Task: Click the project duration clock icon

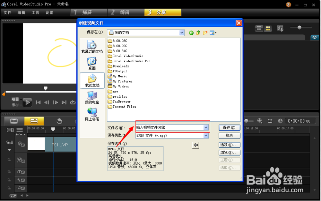Action: pyautogui.click(x=280, y=121)
